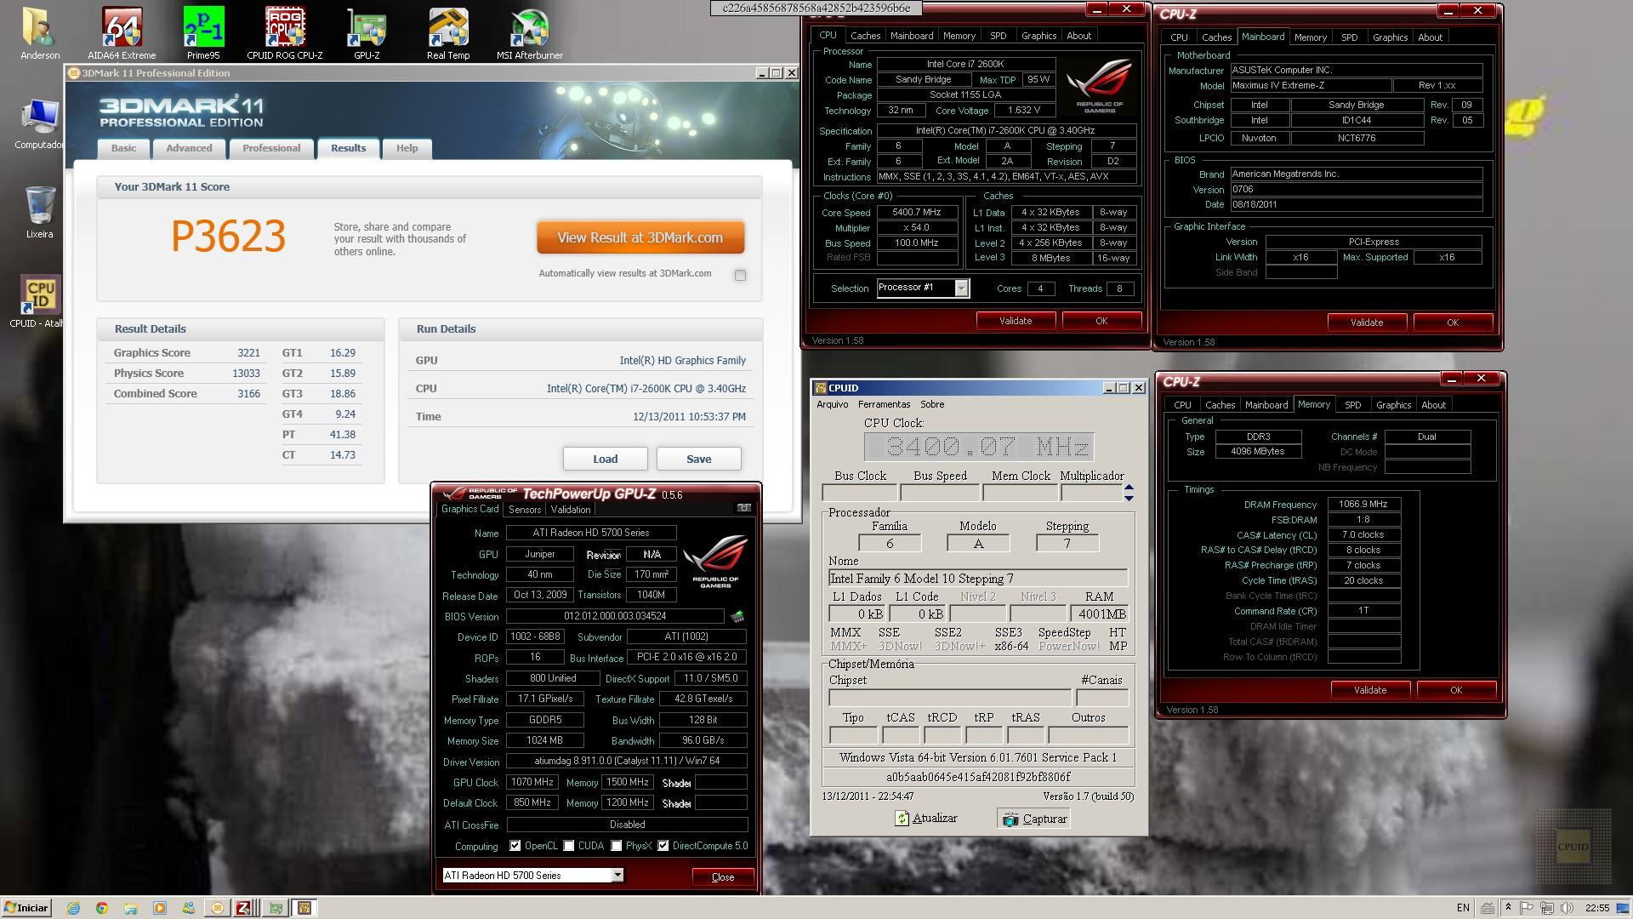Screen dimensions: 1633x919
Task: Click the clock showing 22:55
Action: pos(1596,908)
